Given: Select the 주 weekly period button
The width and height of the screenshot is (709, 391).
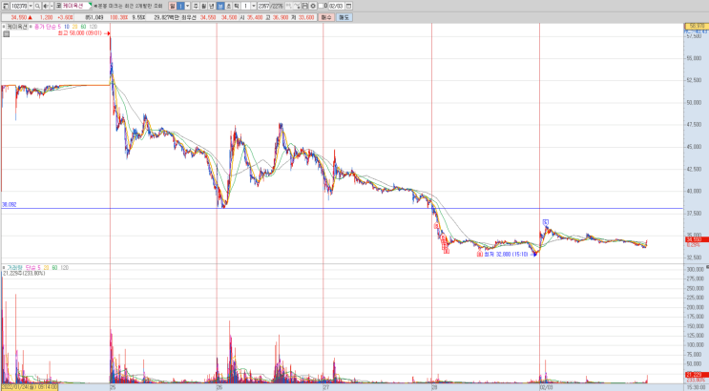Looking at the screenshot, I should 196,6.
